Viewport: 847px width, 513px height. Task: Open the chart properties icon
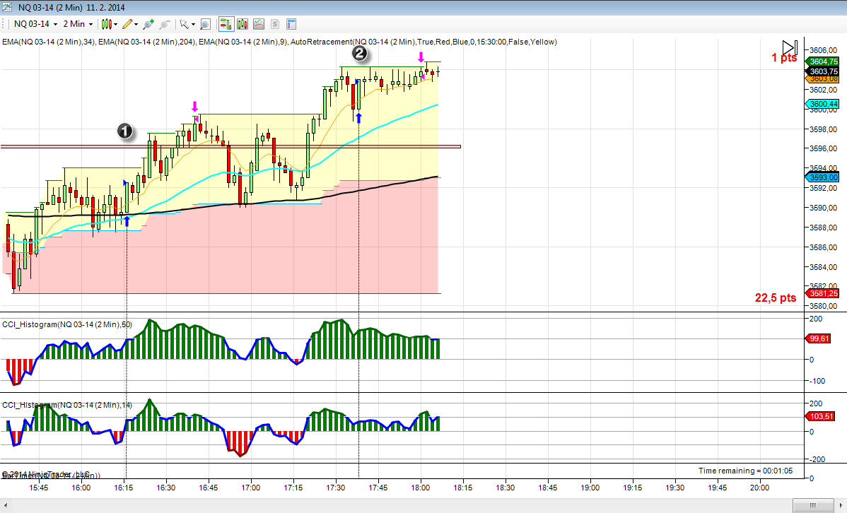point(291,24)
